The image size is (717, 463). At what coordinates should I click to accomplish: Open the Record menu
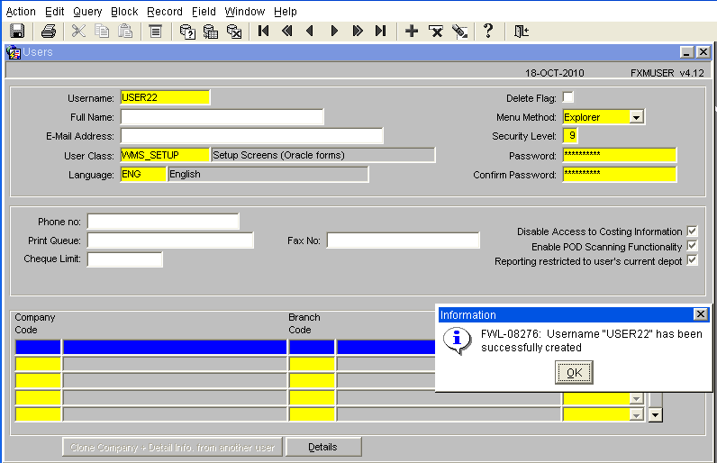tap(165, 12)
